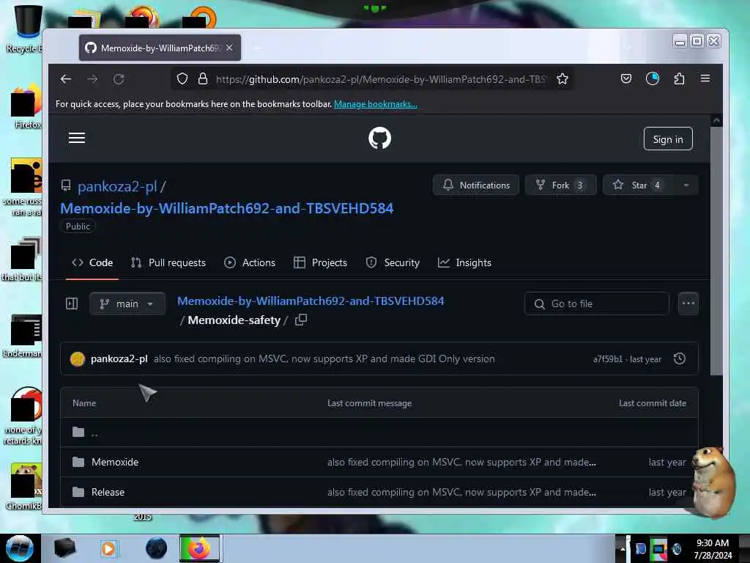Viewport: 750px width, 563px height.
Task: View site security via the padlock icon
Action: (x=203, y=79)
